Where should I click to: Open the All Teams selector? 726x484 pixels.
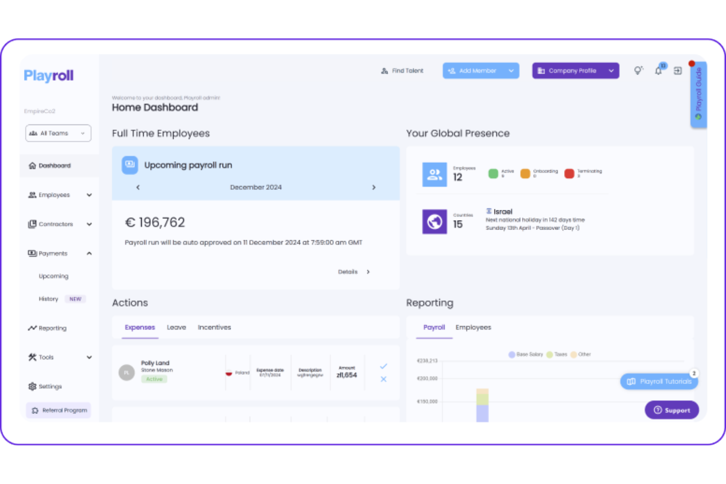point(58,133)
